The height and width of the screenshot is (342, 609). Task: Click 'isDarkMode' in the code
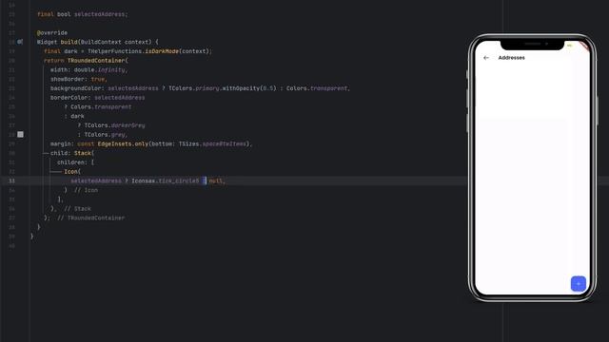162,51
